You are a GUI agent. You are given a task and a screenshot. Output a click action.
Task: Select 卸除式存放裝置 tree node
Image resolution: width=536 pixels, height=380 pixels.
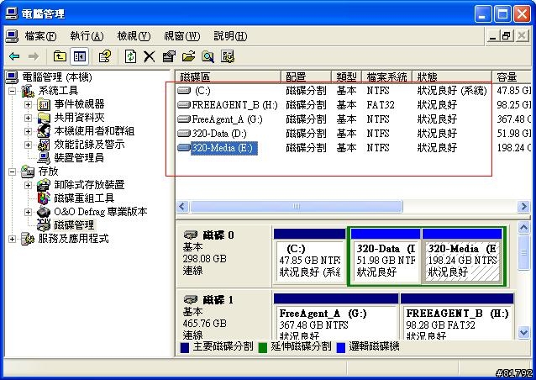(89, 185)
